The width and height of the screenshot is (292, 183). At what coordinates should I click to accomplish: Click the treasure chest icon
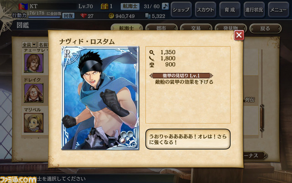coord(104,6)
